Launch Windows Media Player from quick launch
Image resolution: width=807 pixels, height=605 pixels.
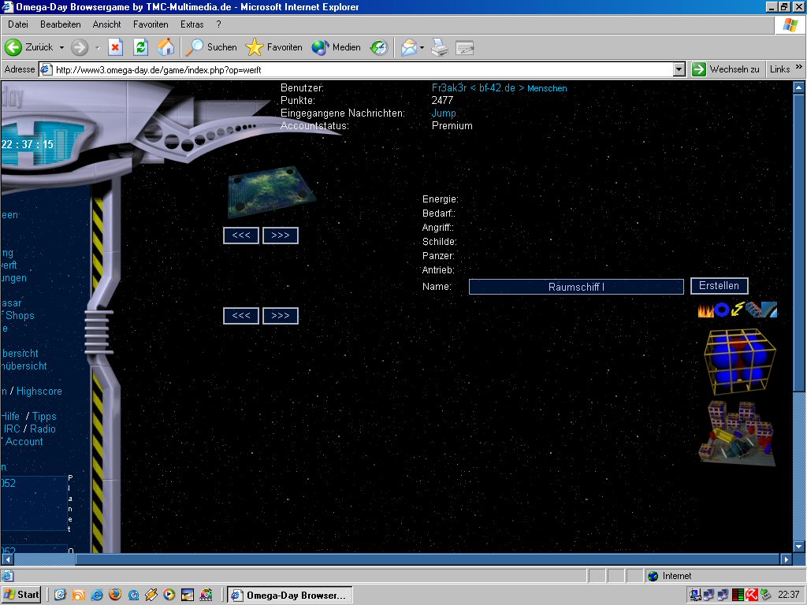(169, 595)
